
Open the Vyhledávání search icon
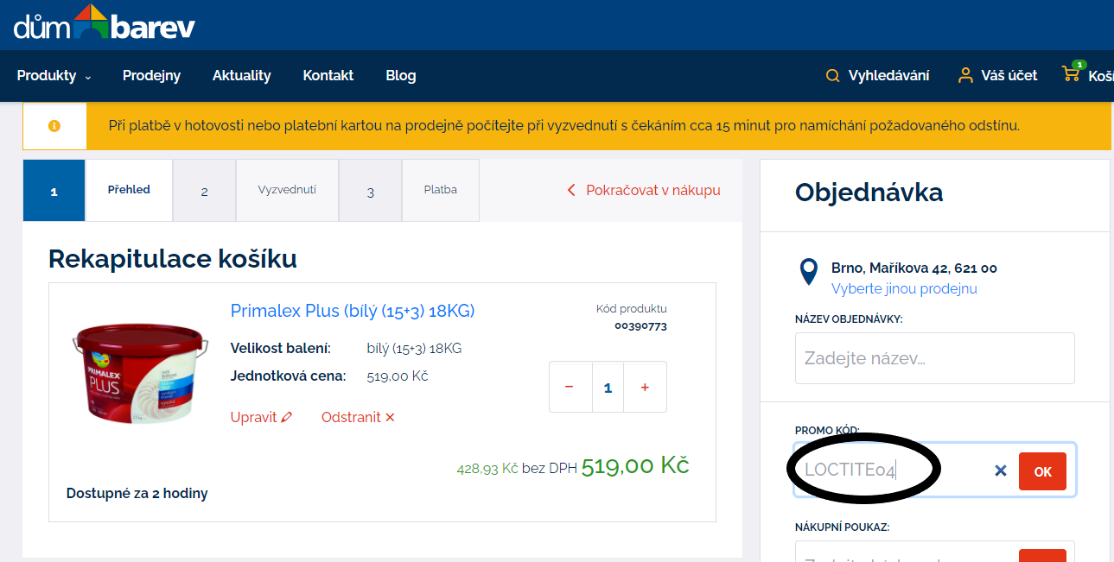point(833,76)
